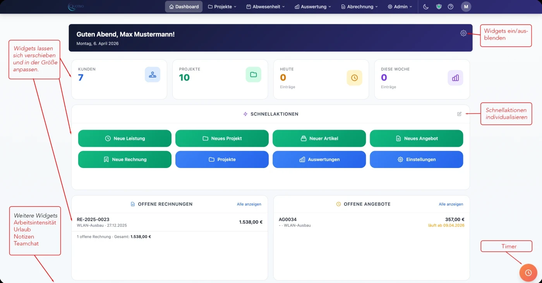Click the Neues Projekt button
Image resolution: width=542 pixels, height=283 pixels.
coord(222,138)
